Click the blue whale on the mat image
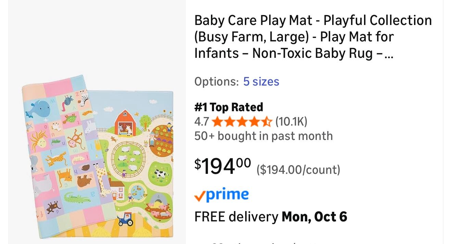This screenshot has height=244, width=452. coord(38,108)
